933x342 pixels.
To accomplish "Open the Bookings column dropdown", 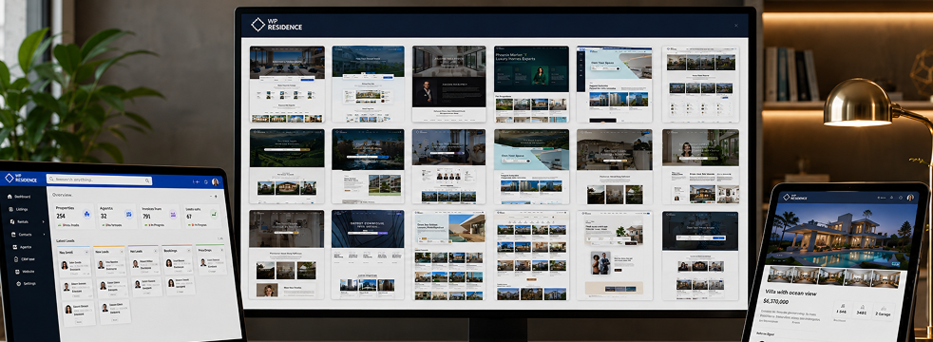I will coord(189,251).
